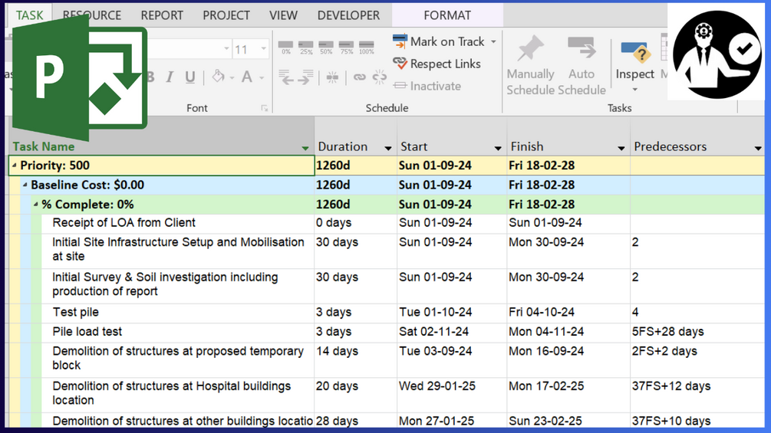Outdent the selected task
Screen dimensions: 771x433
point(285,77)
